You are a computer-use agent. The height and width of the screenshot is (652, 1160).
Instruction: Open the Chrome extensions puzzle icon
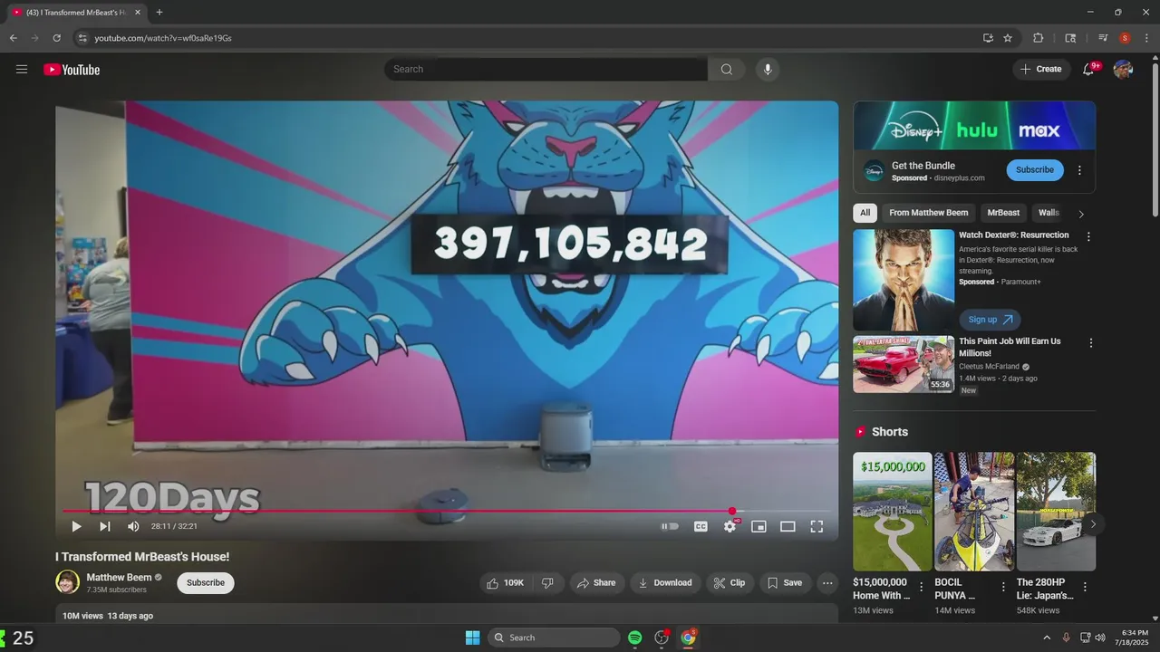pos(1039,38)
